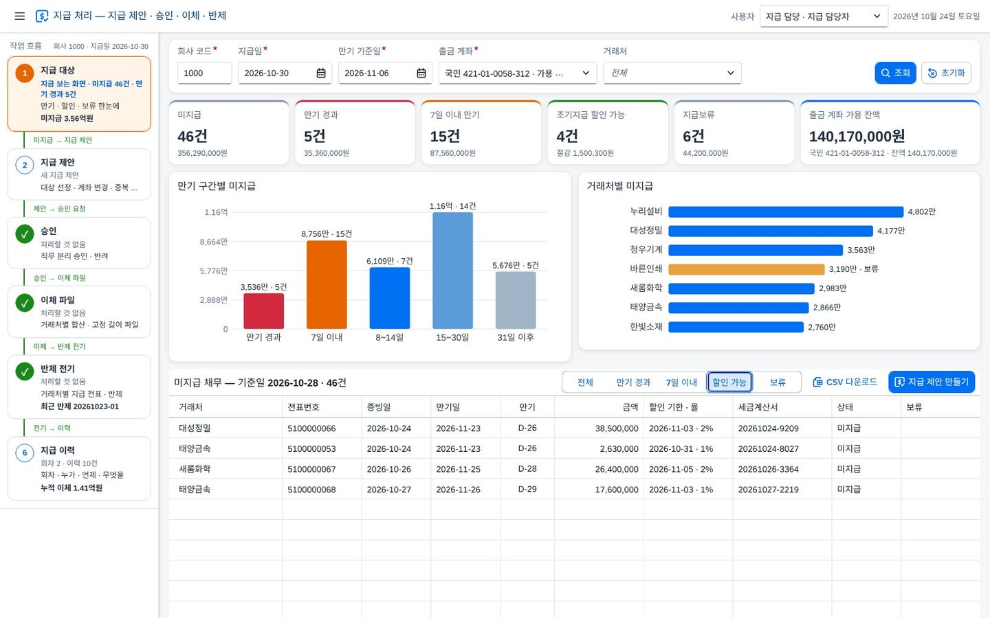Open calendar picker for 만기 기준일 field
This screenshot has height=618, width=990.
click(x=421, y=73)
